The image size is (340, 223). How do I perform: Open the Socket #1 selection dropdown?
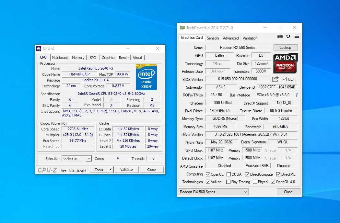pyautogui.click(x=76, y=159)
